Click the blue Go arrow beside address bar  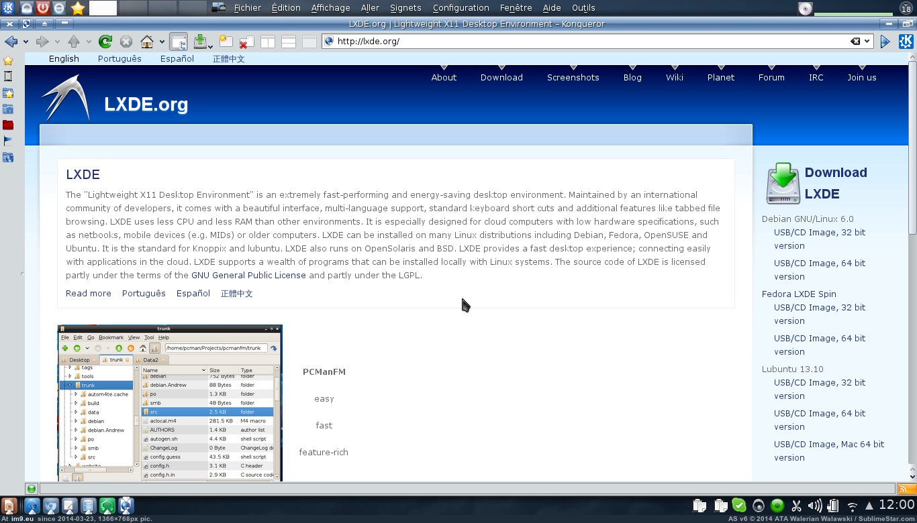click(885, 42)
